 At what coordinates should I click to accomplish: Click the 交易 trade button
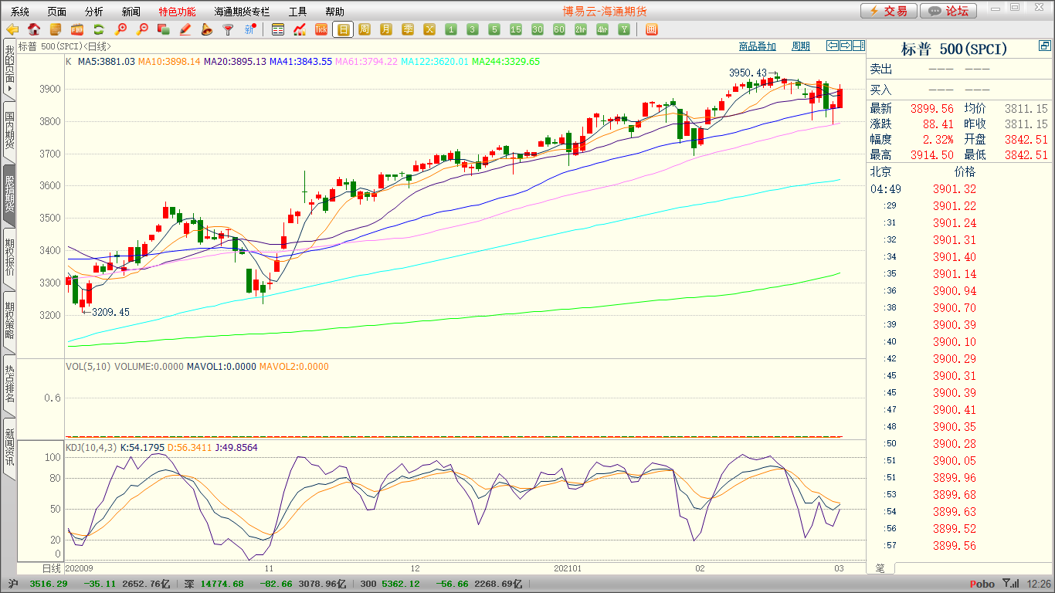tap(889, 11)
